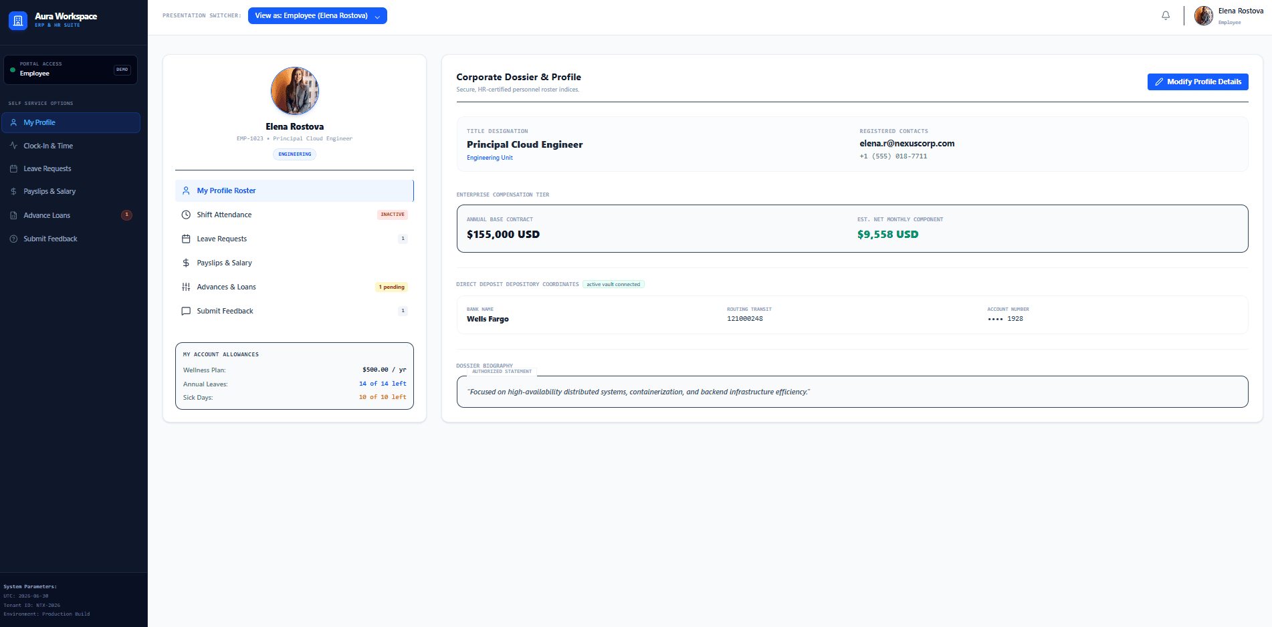Click the Leave Requests count badge in profile card
Image resolution: width=1272 pixels, height=627 pixels.
403,239
